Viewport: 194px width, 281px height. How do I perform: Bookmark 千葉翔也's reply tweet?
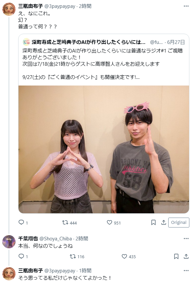click(x=176, y=257)
